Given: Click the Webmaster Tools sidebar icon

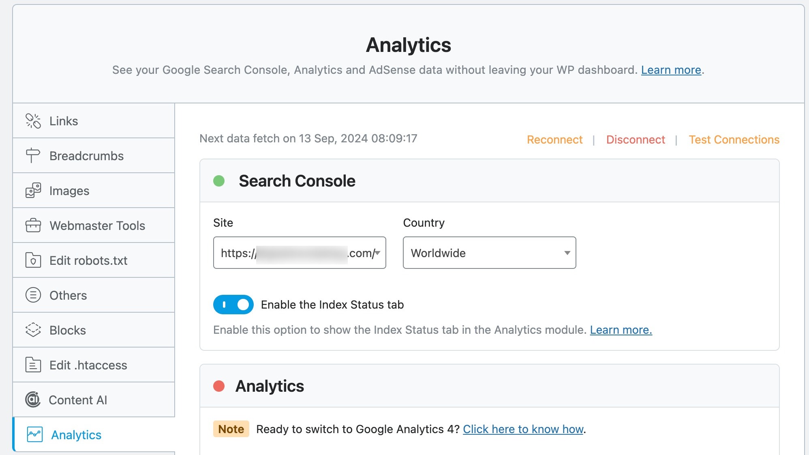Looking at the screenshot, I should [32, 225].
